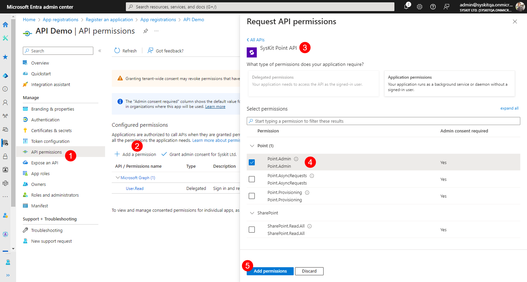Uncheck the Point.Admin permission checkbox
Viewport: 527px width, 282px height.
(252, 162)
